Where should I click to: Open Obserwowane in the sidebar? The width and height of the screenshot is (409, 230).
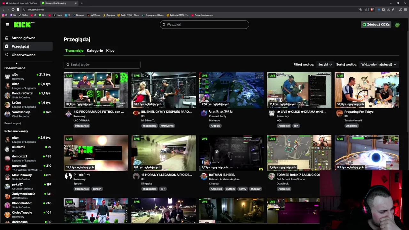click(28, 55)
